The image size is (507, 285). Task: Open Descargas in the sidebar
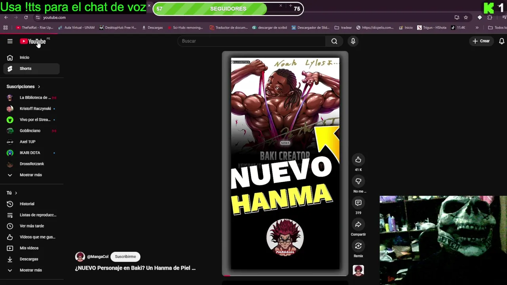click(32, 259)
